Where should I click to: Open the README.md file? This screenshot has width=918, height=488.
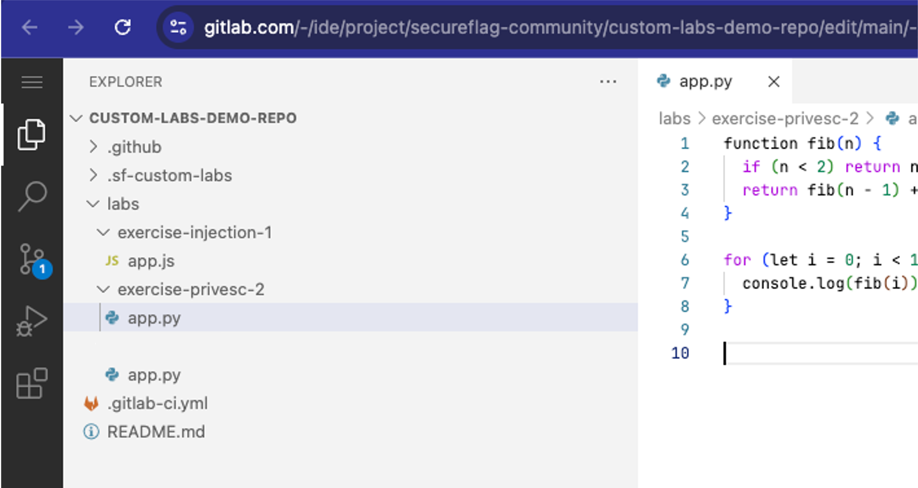click(156, 432)
